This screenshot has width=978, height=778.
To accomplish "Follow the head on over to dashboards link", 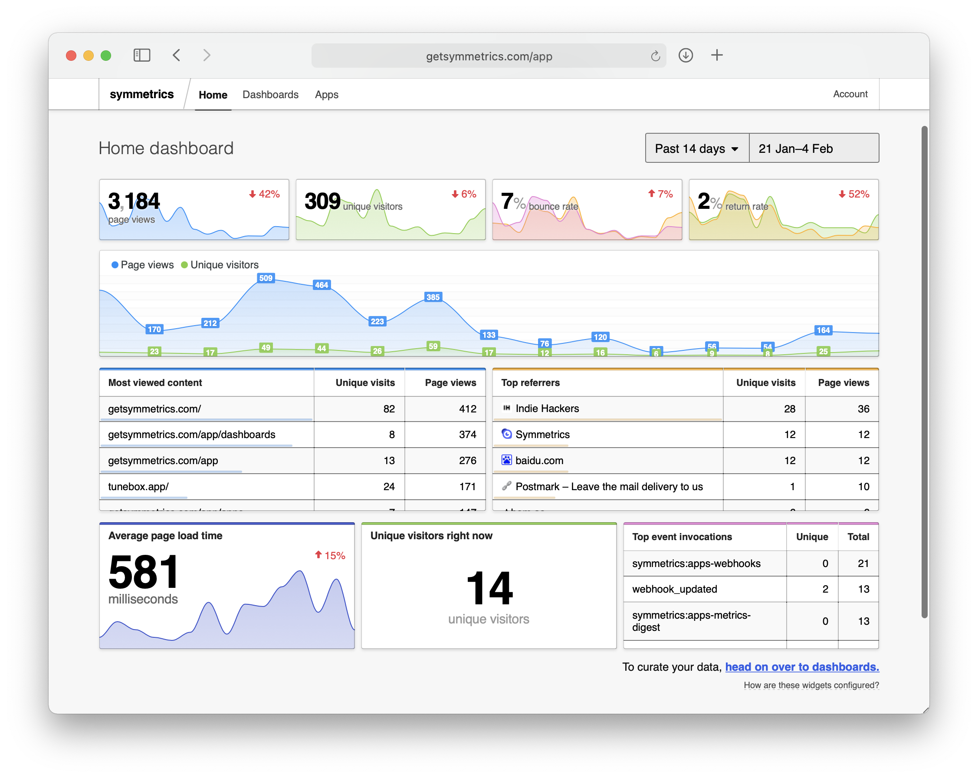I will [801, 667].
